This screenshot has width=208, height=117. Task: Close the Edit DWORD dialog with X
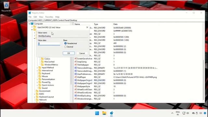coord(87,27)
